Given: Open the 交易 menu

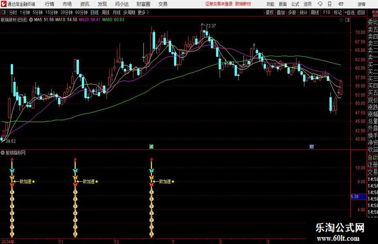Looking at the screenshot, I should pos(163,4).
